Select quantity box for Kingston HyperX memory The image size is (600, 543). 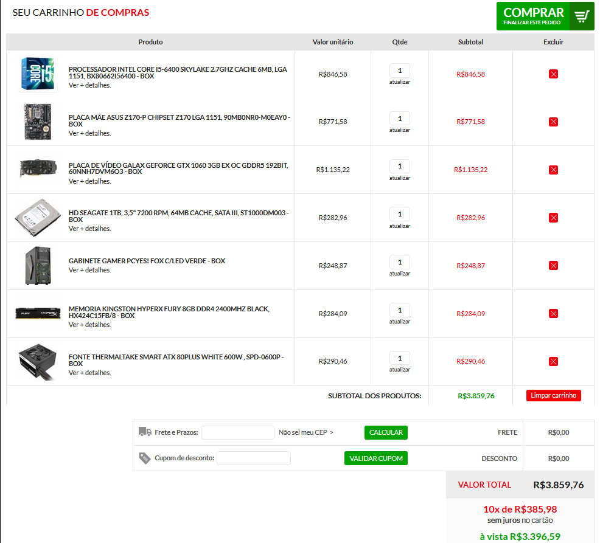pyautogui.click(x=399, y=310)
